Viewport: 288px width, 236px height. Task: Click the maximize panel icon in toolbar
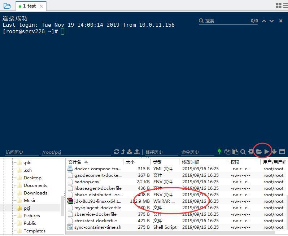[282, 152]
